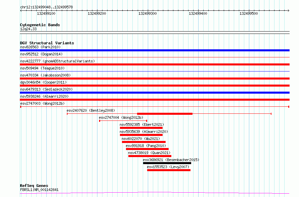Open the nsv4738019 (Quan2021) red bar

150,156
